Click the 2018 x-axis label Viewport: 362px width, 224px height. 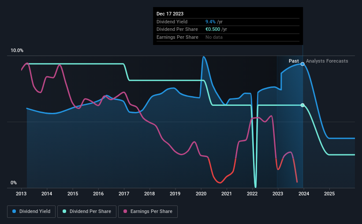pyautogui.click(x=149, y=194)
